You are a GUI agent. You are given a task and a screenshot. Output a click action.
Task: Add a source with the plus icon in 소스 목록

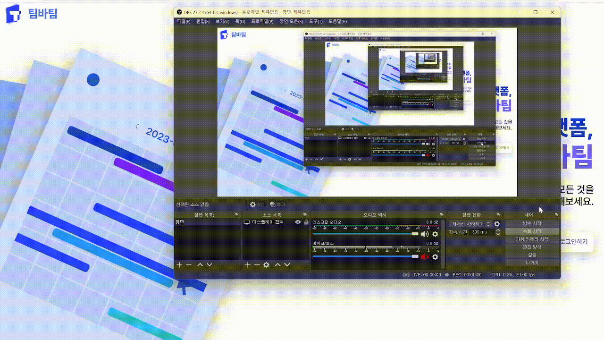click(248, 265)
